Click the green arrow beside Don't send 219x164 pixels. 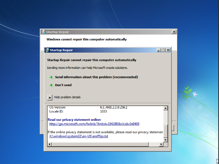coord(51,85)
